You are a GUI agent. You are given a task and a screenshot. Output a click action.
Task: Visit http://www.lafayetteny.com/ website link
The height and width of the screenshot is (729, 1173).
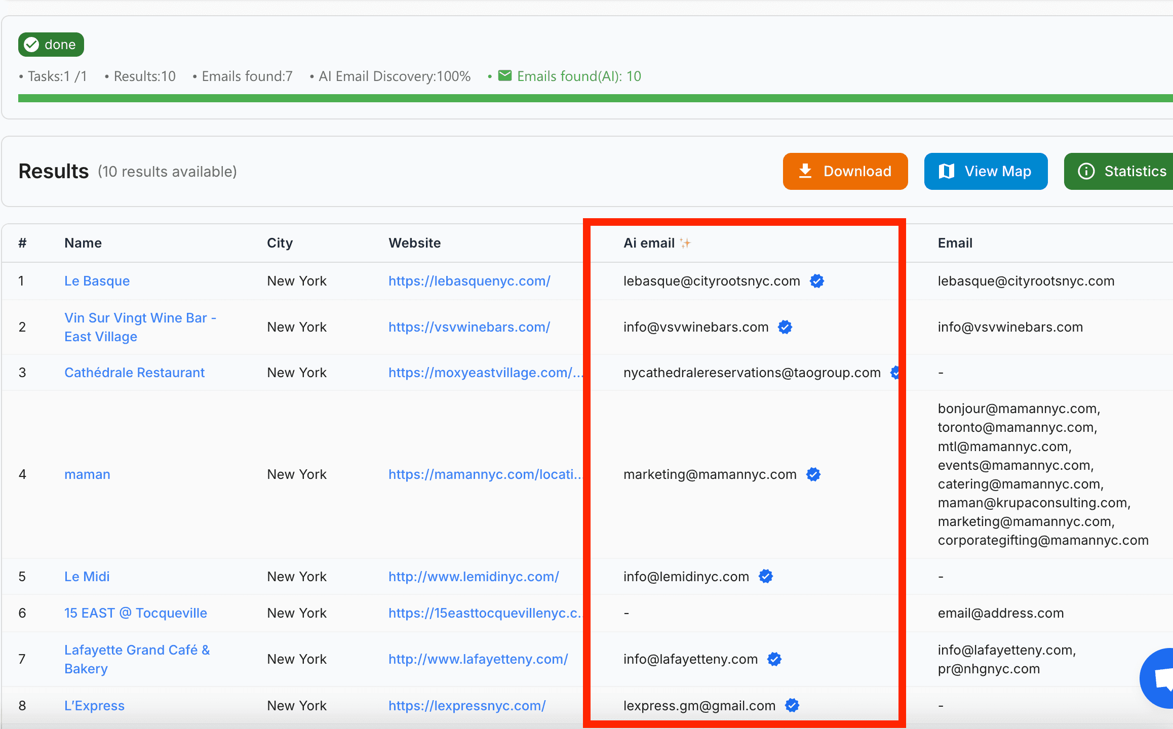pyautogui.click(x=478, y=659)
